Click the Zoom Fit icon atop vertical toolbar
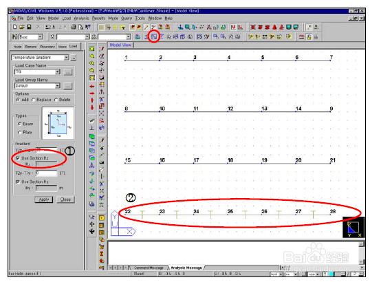370x282 pixels. point(92,49)
